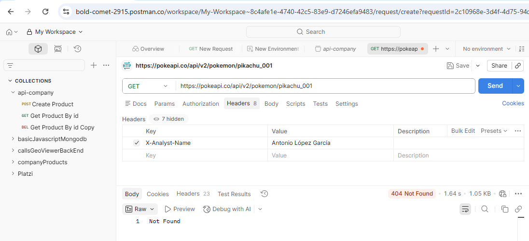Switch to the api-company tab
Image resolution: width=529 pixels, height=241 pixels.
tap(335, 49)
